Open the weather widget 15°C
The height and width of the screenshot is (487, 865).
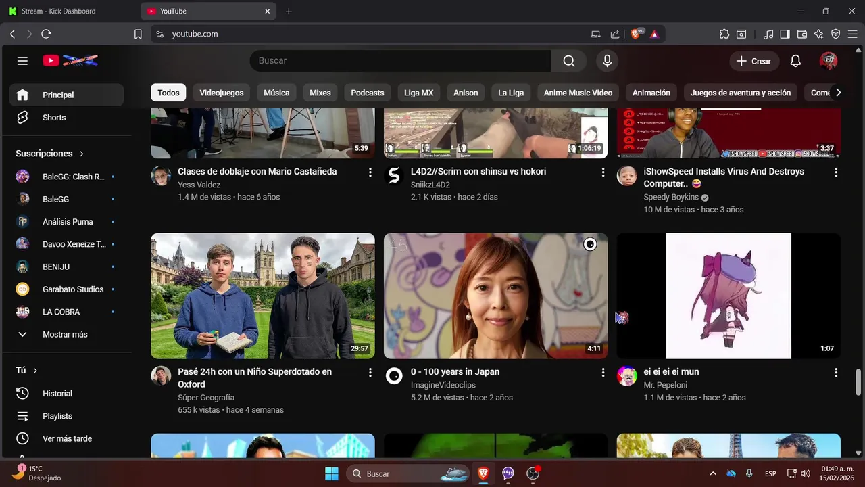point(38,473)
